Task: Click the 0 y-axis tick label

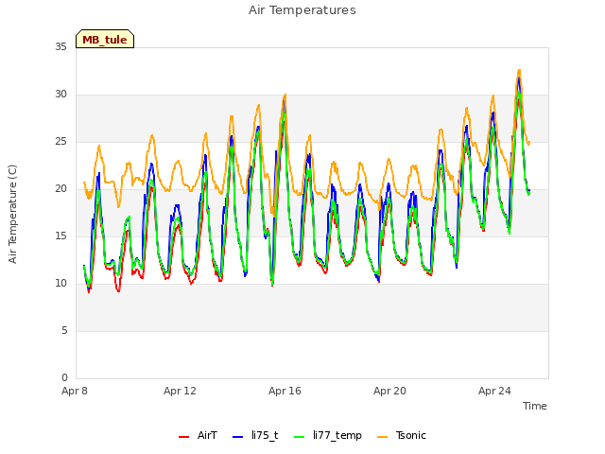Action: (x=64, y=377)
